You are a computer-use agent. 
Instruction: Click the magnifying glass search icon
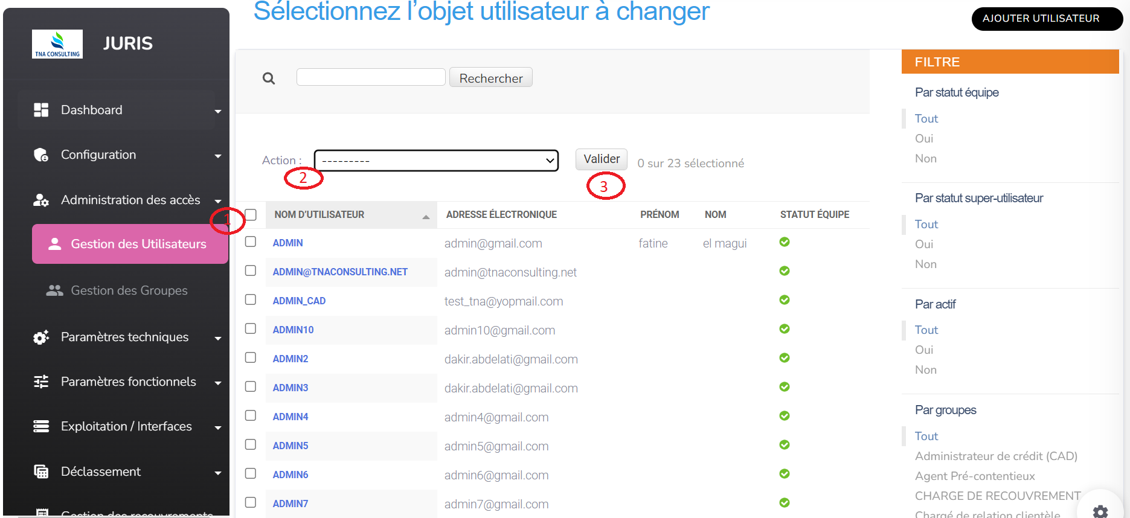[x=269, y=78]
